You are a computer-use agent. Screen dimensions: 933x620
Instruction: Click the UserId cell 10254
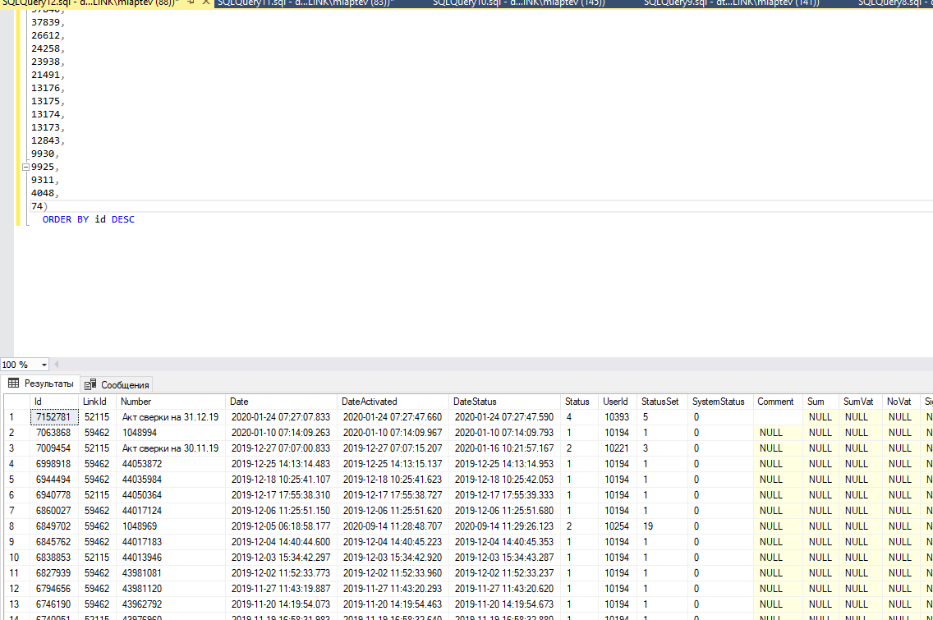(x=618, y=526)
